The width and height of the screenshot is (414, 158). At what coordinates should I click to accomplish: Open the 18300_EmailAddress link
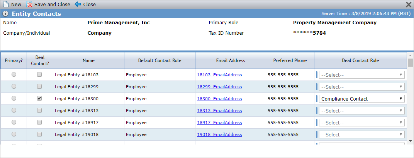pyautogui.click(x=219, y=99)
